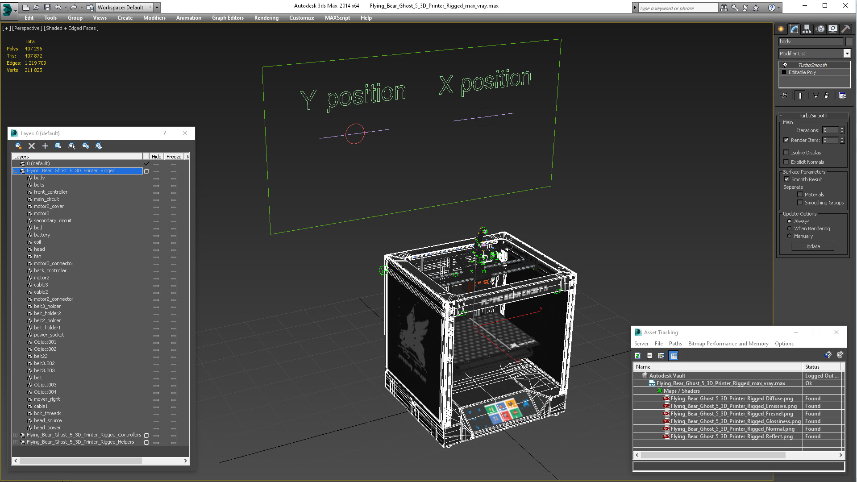Viewport: 857px width, 482px height.
Task: Click the Update button in TurboSmooth
Action: click(x=812, y=246)
